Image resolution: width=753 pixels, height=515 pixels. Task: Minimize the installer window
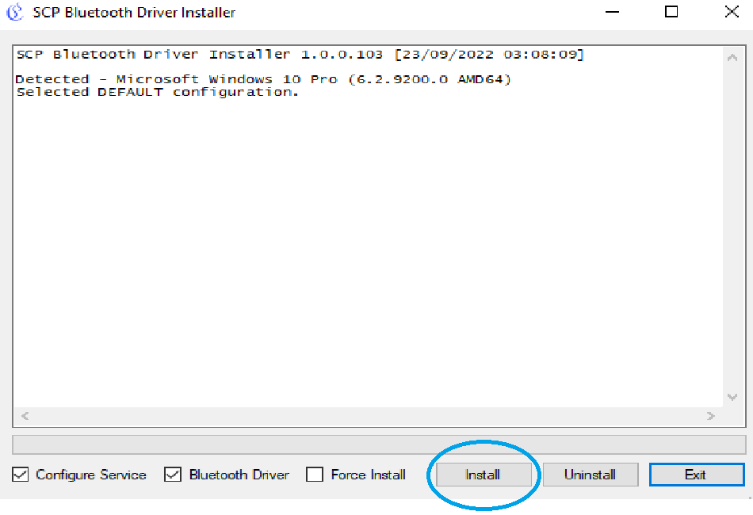[612, 12]
